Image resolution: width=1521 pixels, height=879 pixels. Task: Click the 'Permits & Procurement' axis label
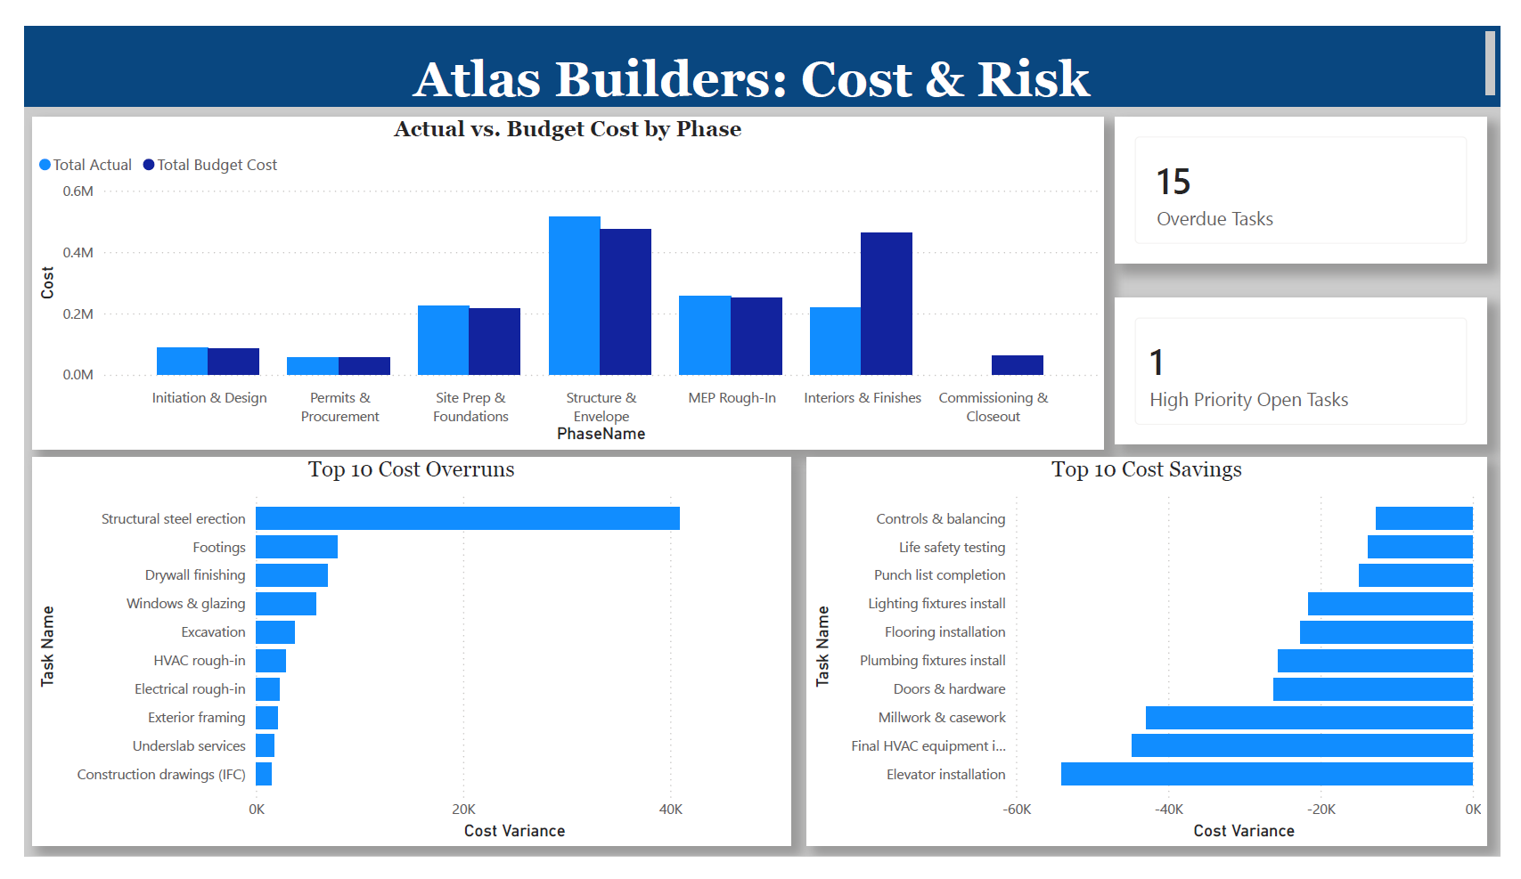[x=339, y=407]
